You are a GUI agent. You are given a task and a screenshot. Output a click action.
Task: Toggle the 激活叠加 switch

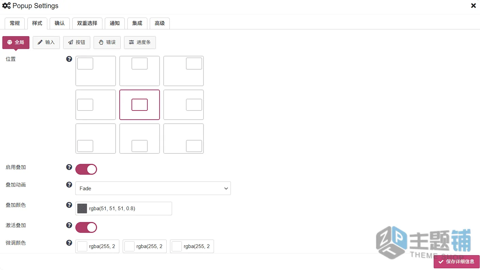pos(86,227)
